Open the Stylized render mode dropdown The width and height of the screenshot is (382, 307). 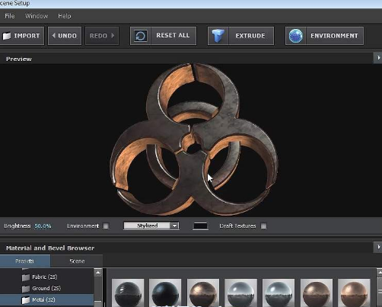click(151, 225)
